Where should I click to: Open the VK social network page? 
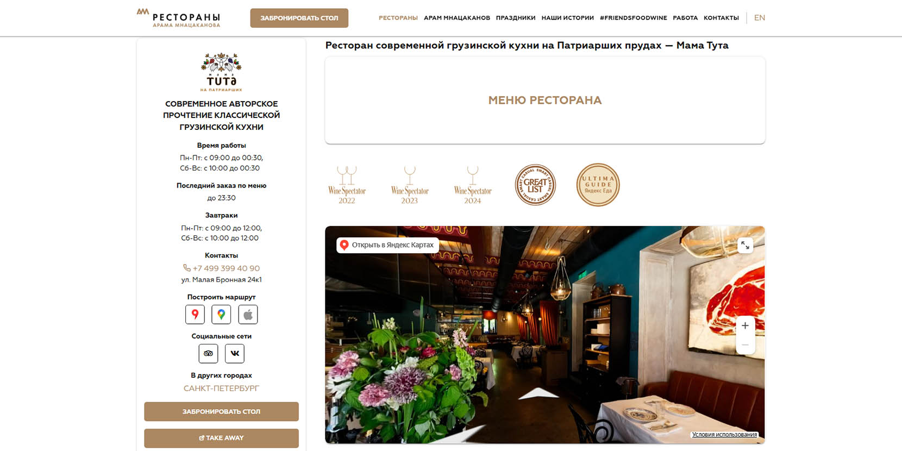[235, 353]
